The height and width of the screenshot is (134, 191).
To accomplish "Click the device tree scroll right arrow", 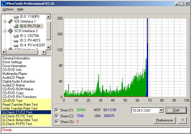I will [44, 52].
